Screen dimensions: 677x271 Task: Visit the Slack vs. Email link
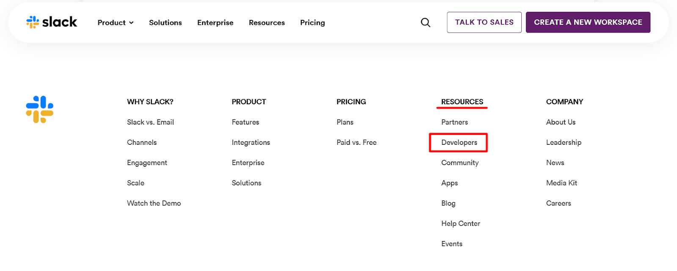pyautogui.click(x=150, y=122)
